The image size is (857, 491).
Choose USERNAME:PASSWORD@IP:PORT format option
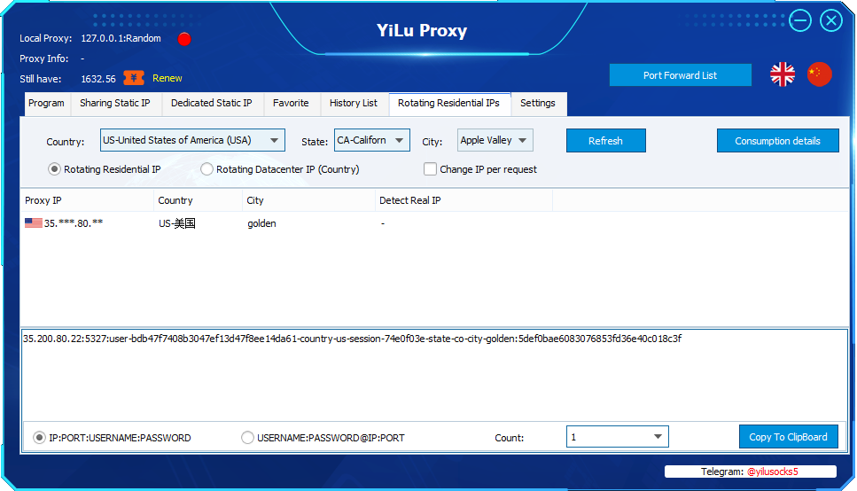(247, 437)
